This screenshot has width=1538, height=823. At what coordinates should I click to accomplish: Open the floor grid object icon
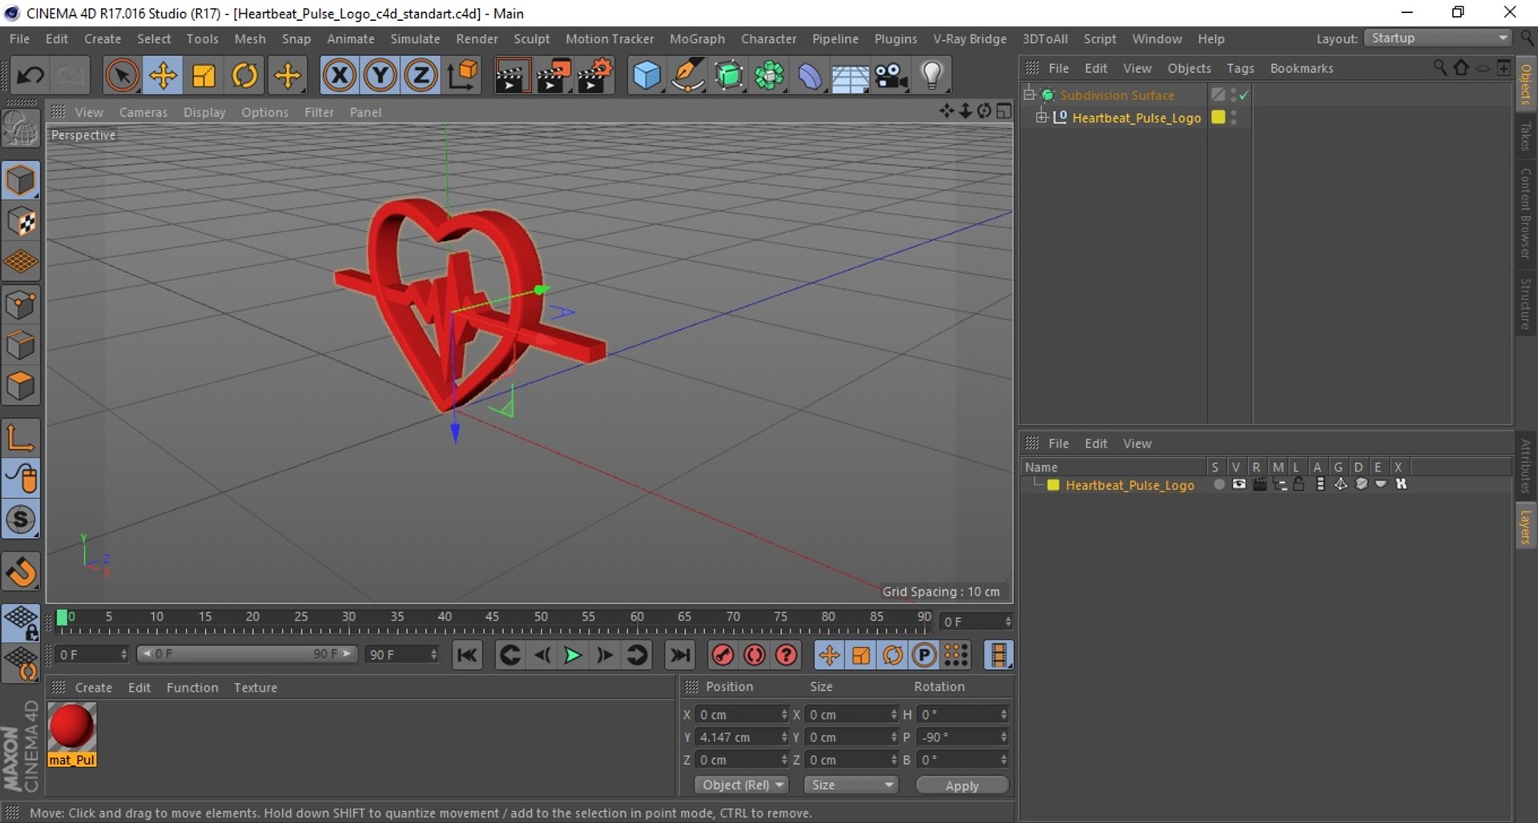point(850,76)
